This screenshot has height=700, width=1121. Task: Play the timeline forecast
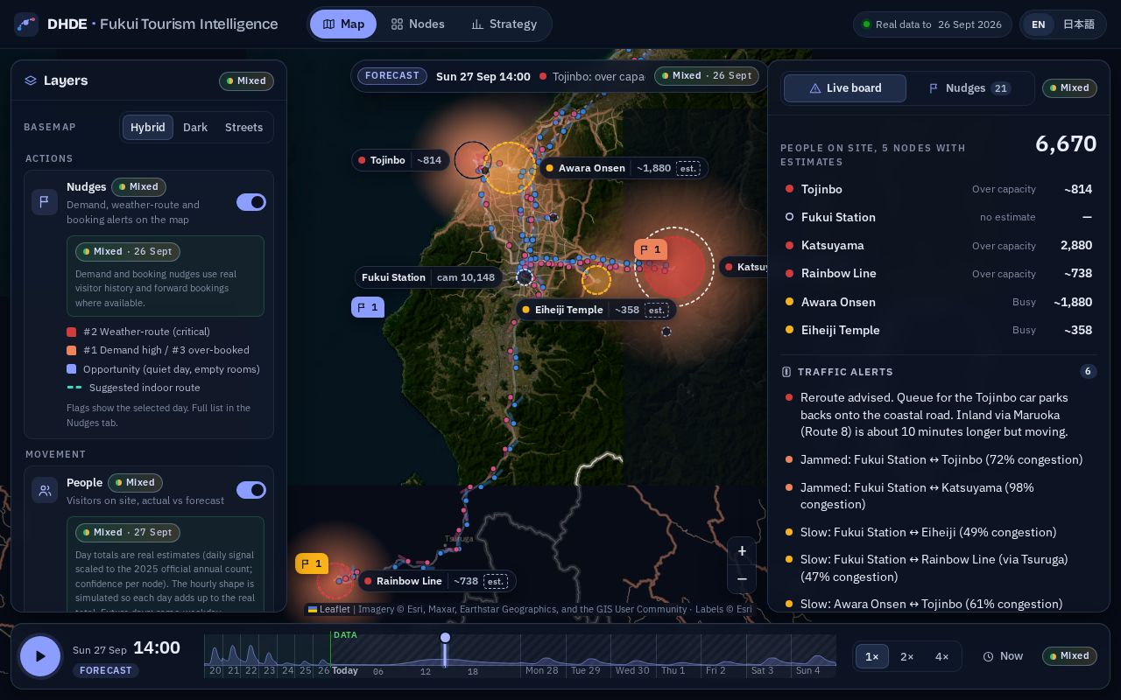[40, 656]
